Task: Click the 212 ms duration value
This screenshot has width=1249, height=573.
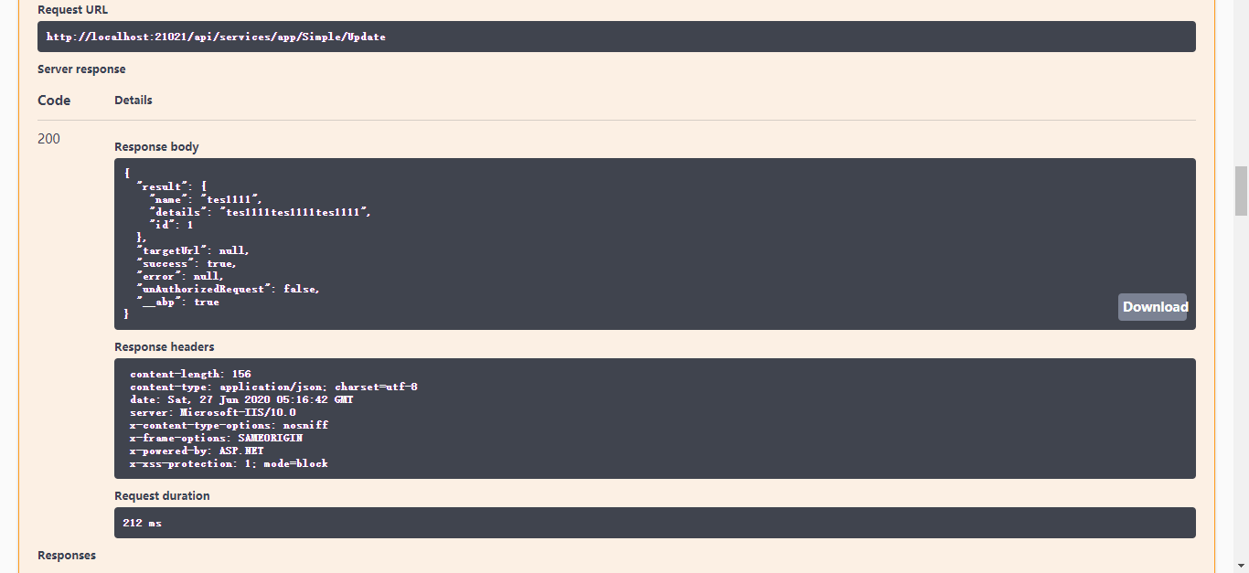Action: (142, 524)
